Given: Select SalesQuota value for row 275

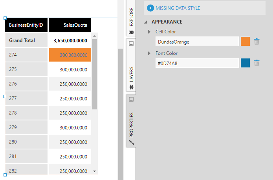Looking at the screenshot, I should (x=70, y=69).
